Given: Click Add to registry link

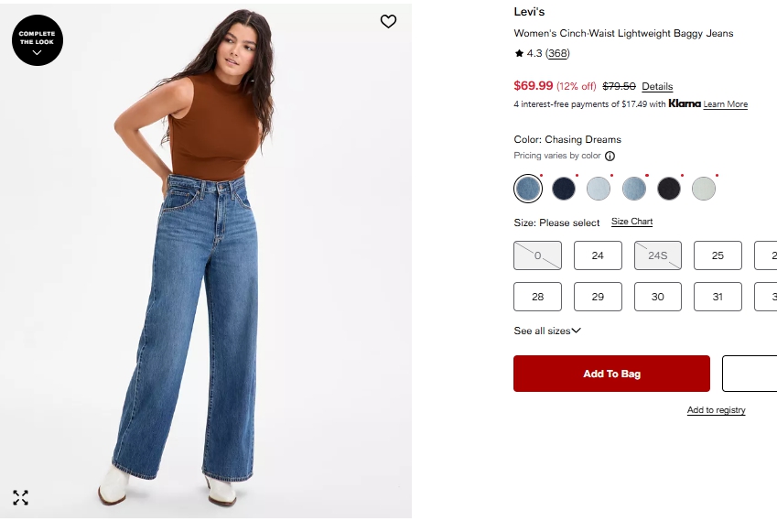Looking at the screenshot, I should pos(716,410).
